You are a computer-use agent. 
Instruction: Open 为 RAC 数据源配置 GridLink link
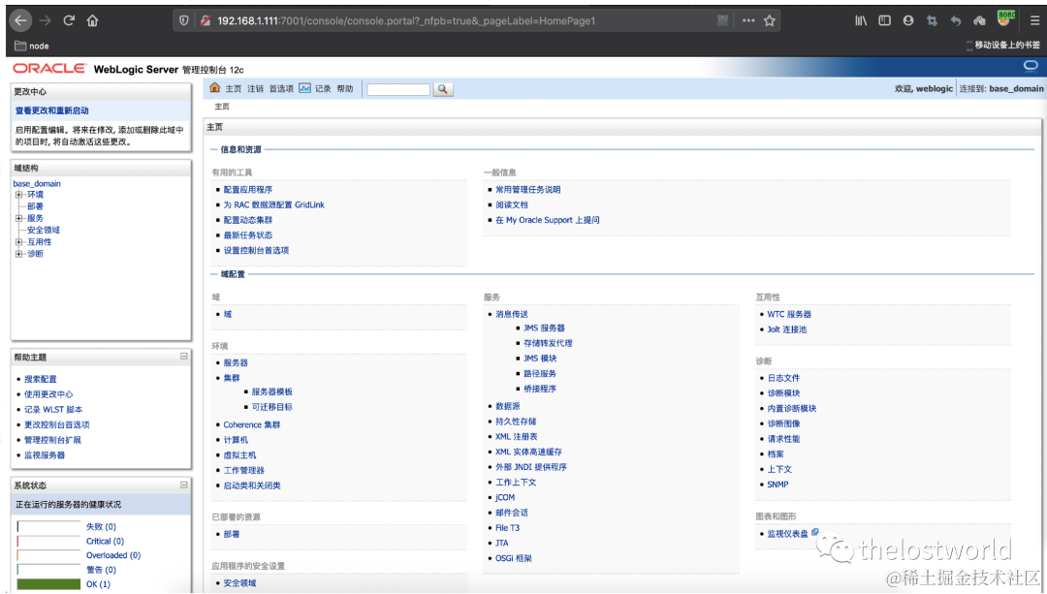273,204
